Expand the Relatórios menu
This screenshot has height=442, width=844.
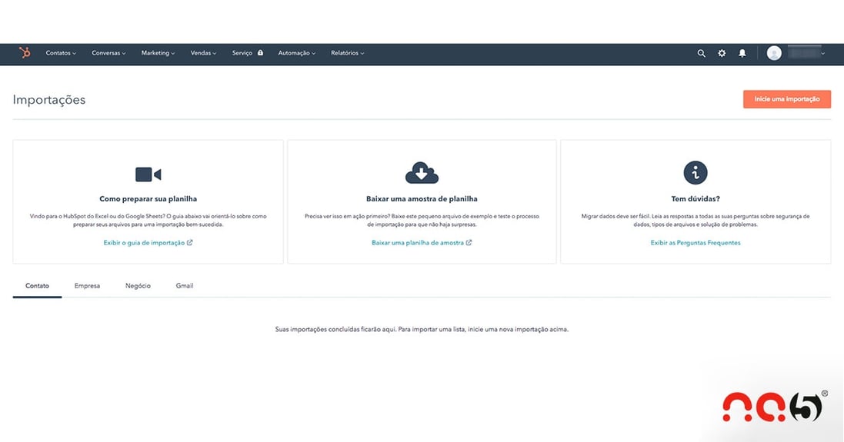click(348, 53)
